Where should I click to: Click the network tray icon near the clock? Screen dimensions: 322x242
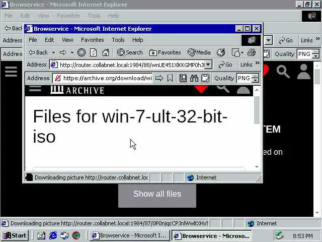(280, 235)
